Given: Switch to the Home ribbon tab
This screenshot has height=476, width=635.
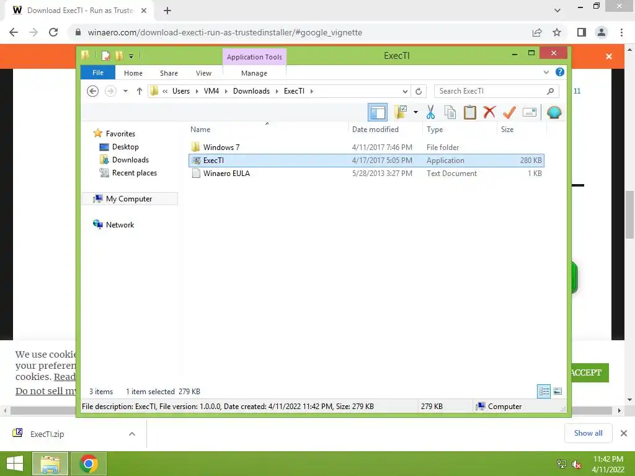Looking at the screenshot, I should 133,73.
